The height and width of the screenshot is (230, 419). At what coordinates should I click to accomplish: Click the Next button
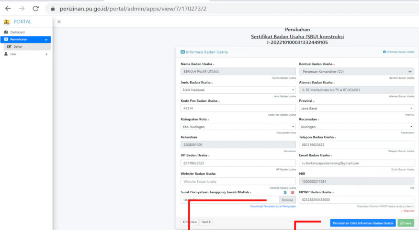coord(206,222)
